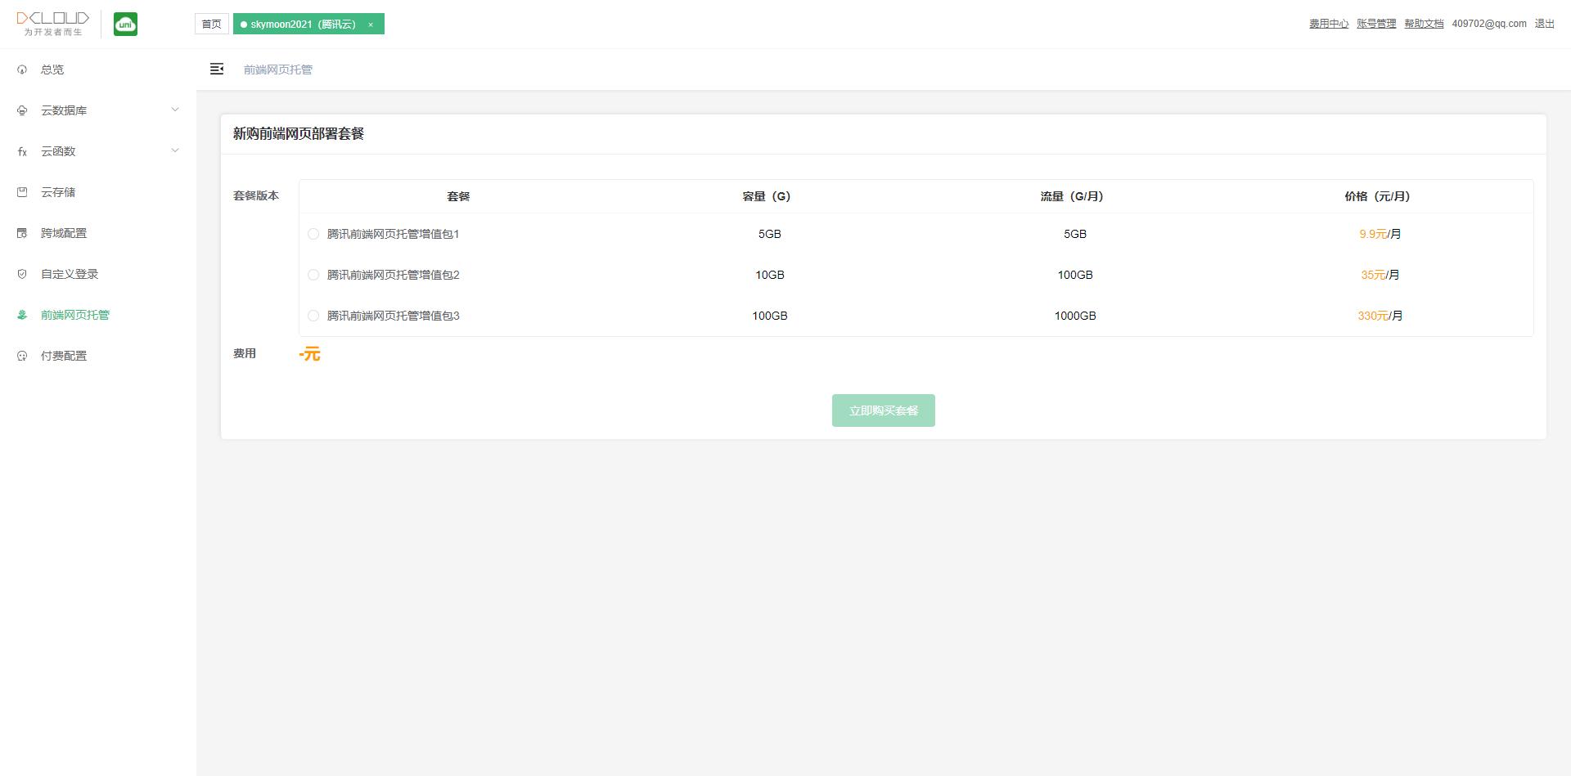Click the green uni app logo
The height and width of the screenshot is (776, 1571).
pos(125,25)
